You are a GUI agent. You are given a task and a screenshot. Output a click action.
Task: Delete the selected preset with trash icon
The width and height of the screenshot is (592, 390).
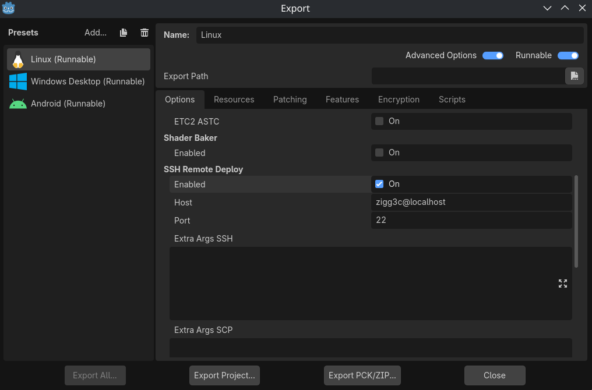pos(145,33)
